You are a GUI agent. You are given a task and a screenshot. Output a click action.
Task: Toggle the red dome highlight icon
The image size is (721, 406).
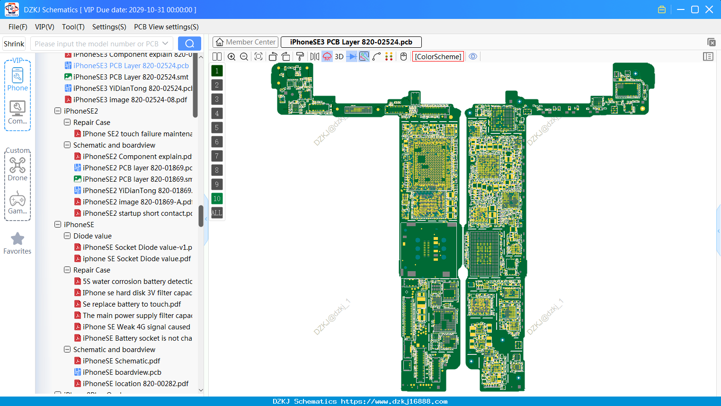tap(327, 56)
